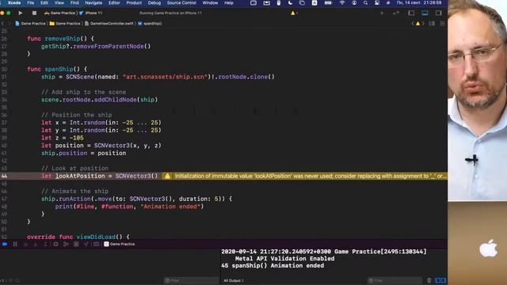Click 'Running Game Practice on iPhone 11' status
Image resolution: width=507 pixels, height=285 pixels.
click(170, 13)
